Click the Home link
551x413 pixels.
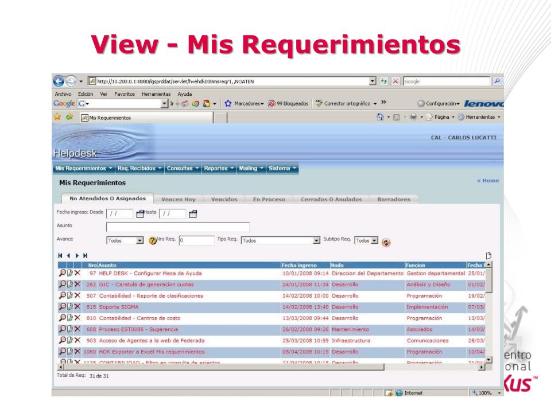click(x=488, y=181)
